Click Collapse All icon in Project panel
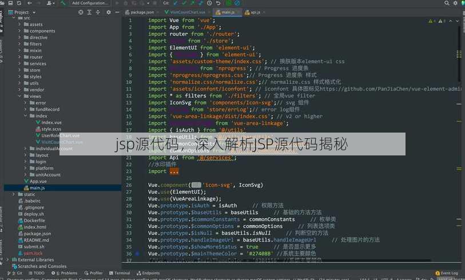Image resolution: width=465 pixels, height=280 pixels. click(98, 12)
